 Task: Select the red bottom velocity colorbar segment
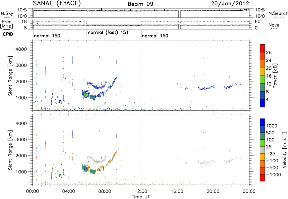[x=262, y=178]
